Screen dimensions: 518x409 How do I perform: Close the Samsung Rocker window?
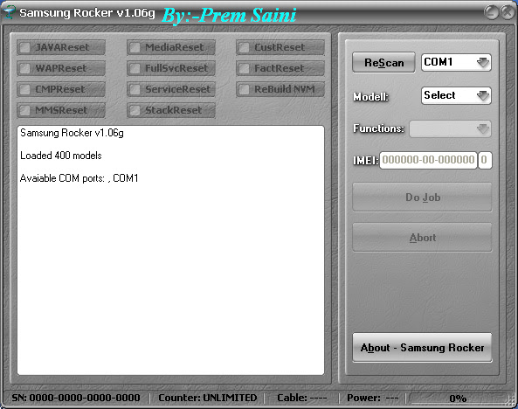click(508, 12)
